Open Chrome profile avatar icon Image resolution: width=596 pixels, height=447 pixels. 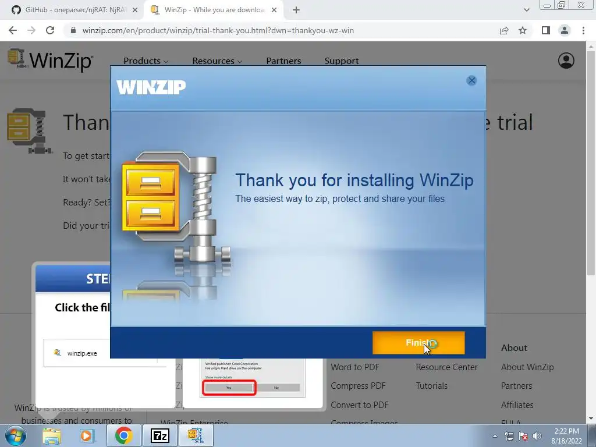[565, 30]
